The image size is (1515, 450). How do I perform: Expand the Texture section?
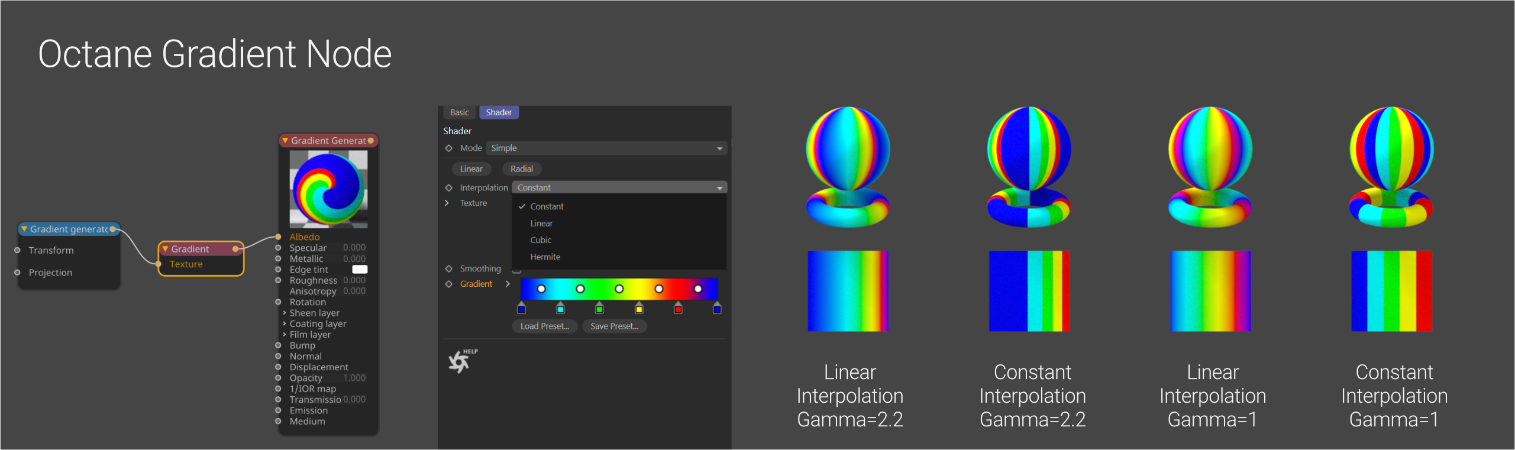point(447,203)
